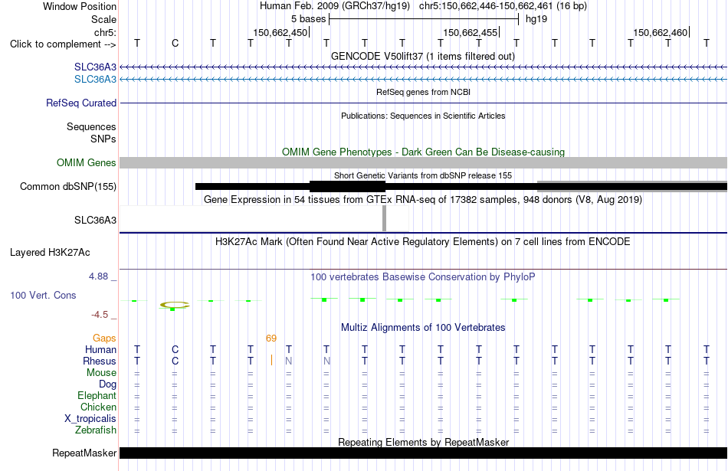Open 'Repeating Elements by RepeatMasker' track title
The image size is (728, 471).
click(423, 442)
